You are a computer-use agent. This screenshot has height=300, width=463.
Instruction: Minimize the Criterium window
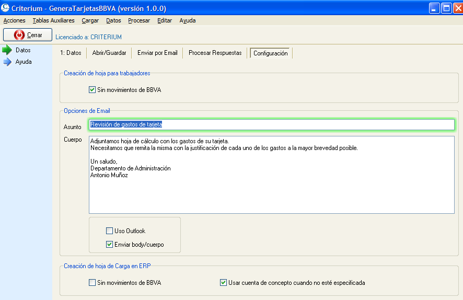434,8
